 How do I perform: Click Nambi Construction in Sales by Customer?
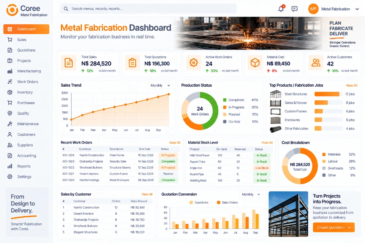[86, 207]
